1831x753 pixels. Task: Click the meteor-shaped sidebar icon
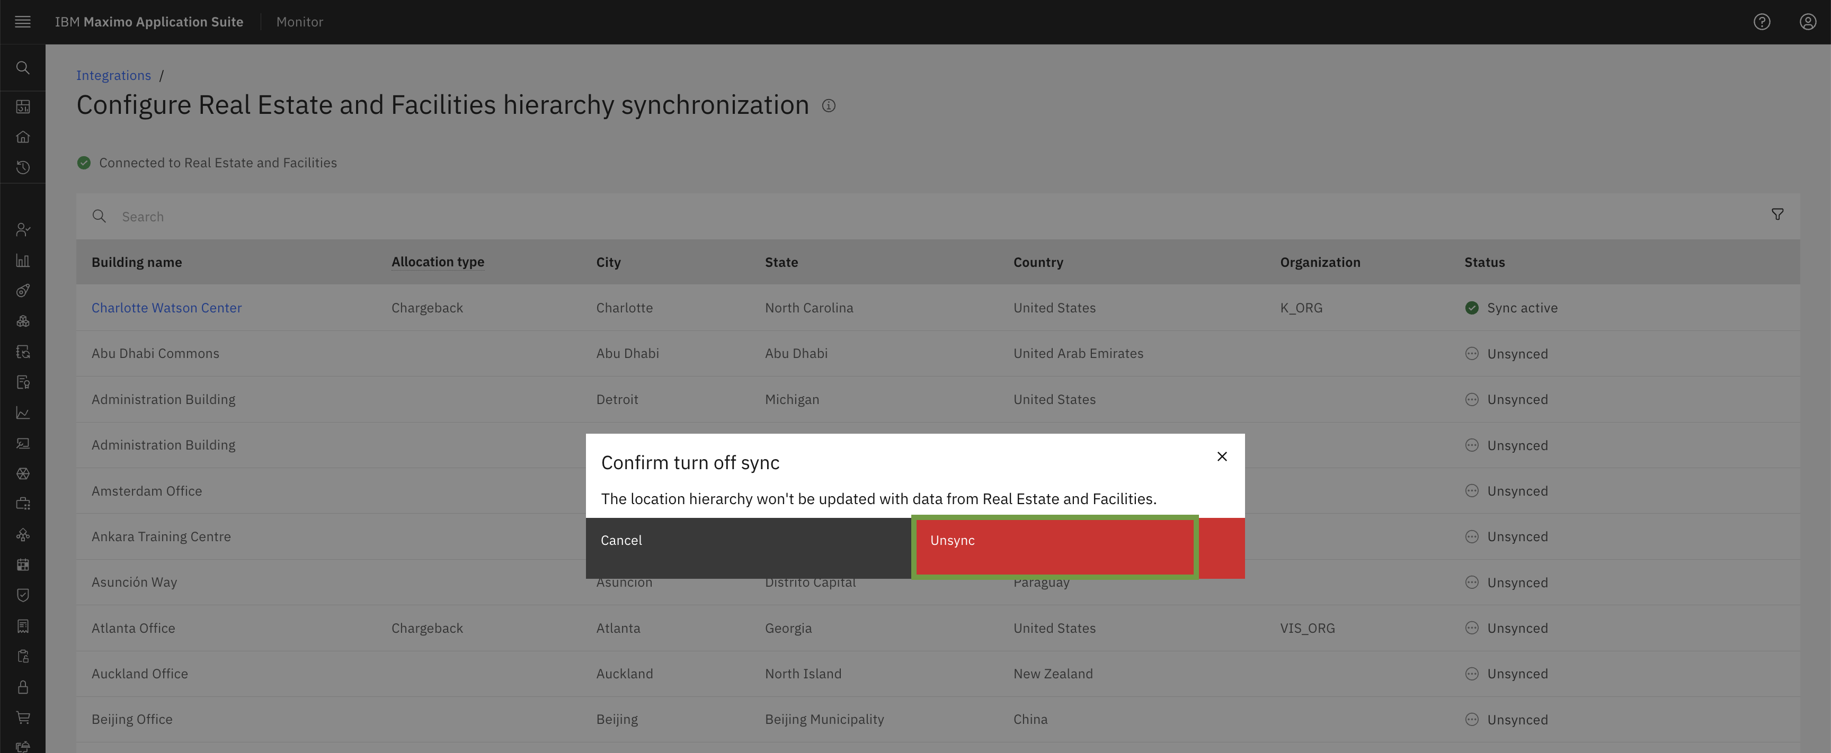click(23, 291)
